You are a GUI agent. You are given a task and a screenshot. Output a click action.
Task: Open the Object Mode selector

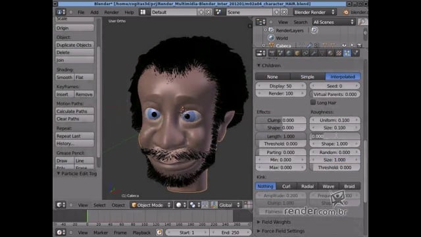click(x=151, y=205)
